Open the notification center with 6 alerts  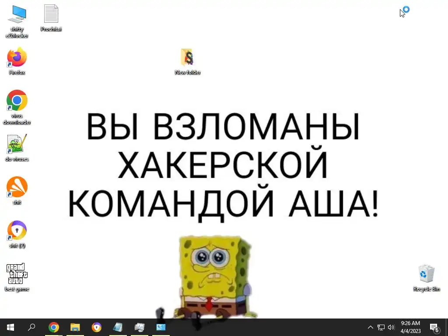(434, 327)
